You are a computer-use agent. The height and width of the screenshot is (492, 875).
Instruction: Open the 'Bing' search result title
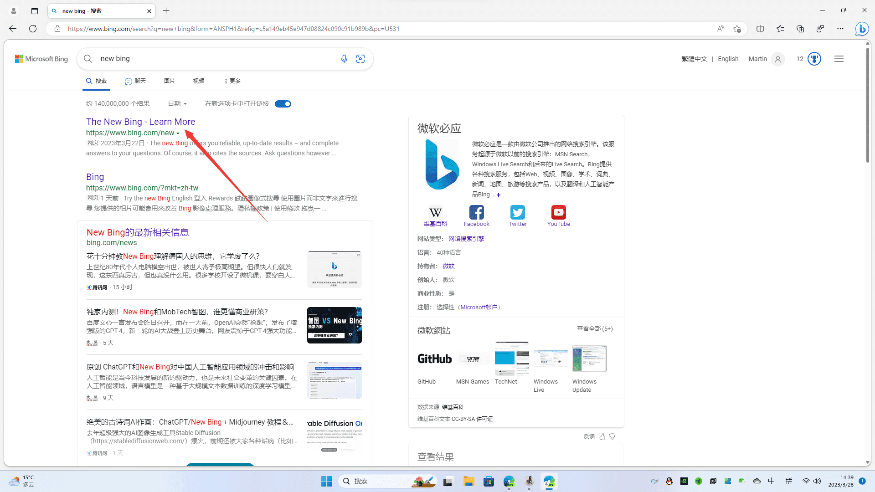point(95,177)
